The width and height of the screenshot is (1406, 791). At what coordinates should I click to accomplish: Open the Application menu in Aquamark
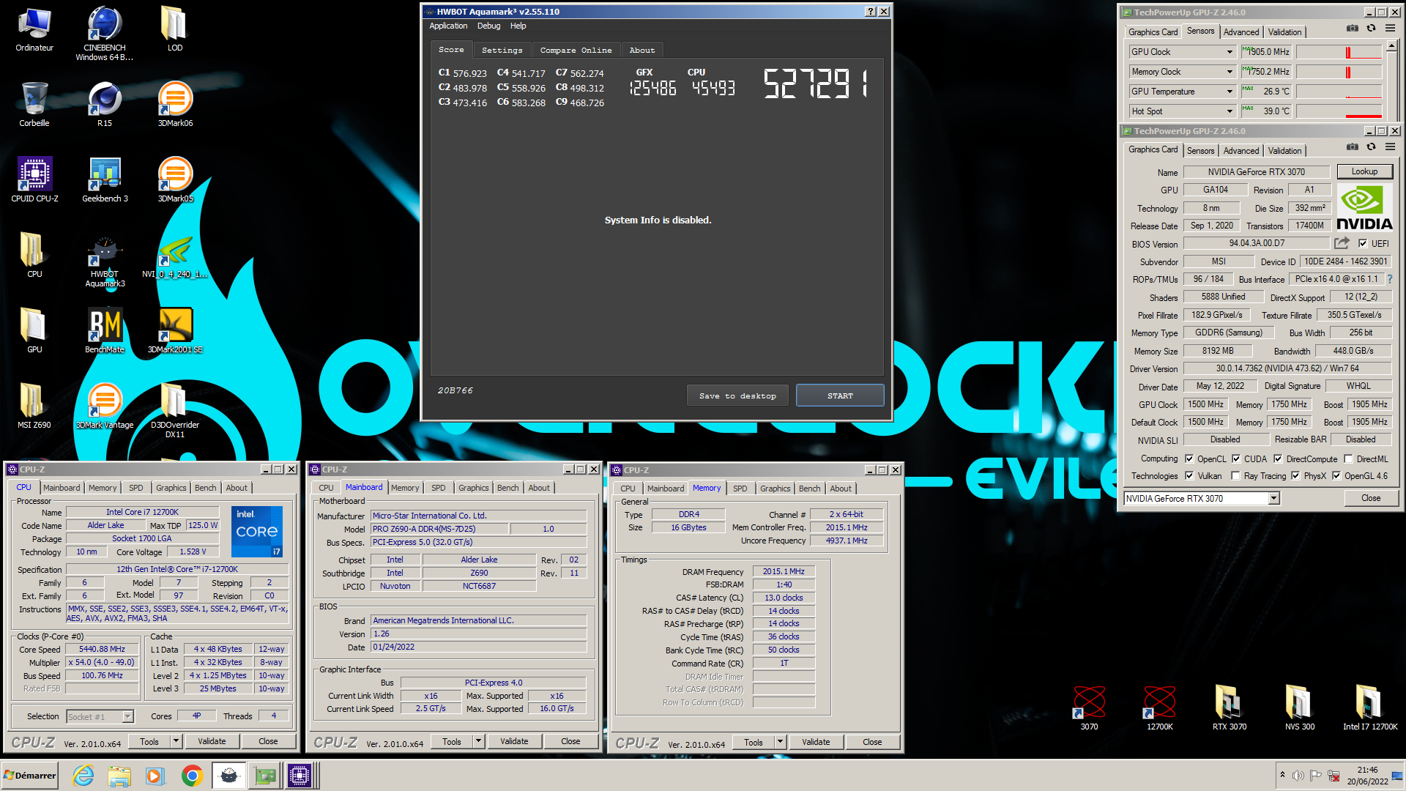pyautogui.click(x=448, y=26)
